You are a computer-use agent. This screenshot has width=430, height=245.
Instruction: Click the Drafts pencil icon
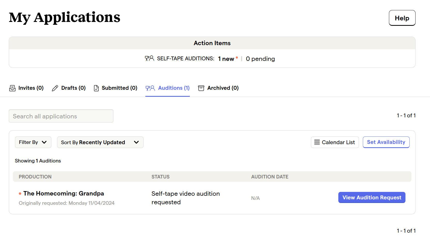coord(55,88)
